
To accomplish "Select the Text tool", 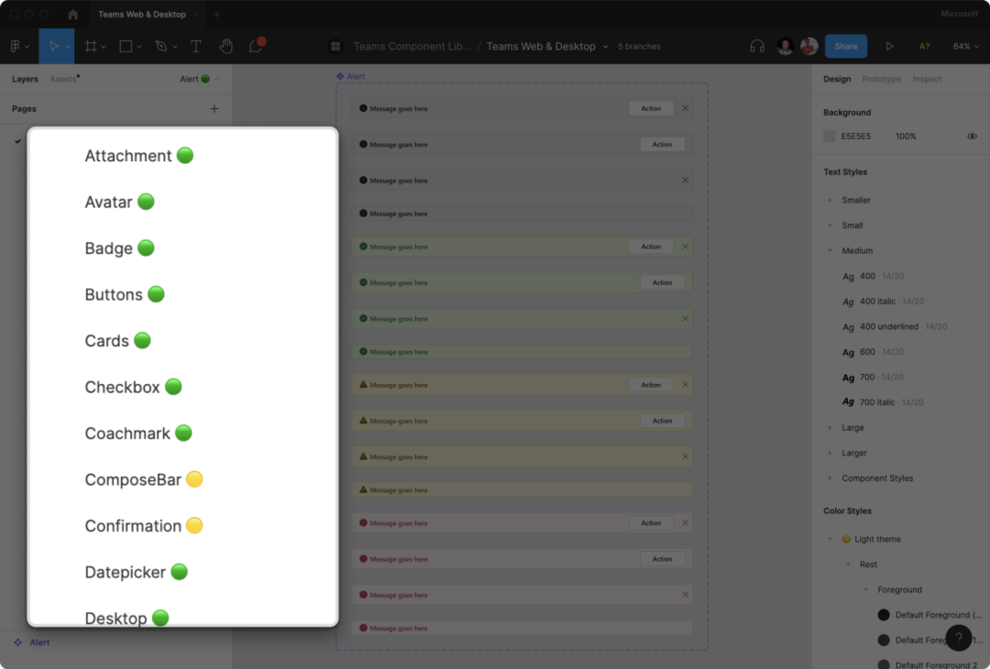I will [x=196, y=46].
